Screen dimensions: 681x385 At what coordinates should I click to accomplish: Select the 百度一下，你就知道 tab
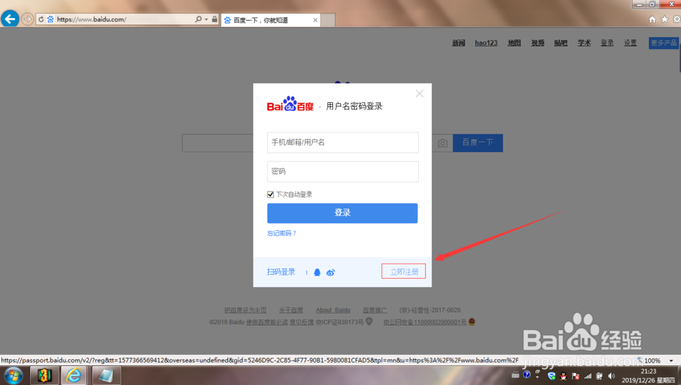point(270,20)
